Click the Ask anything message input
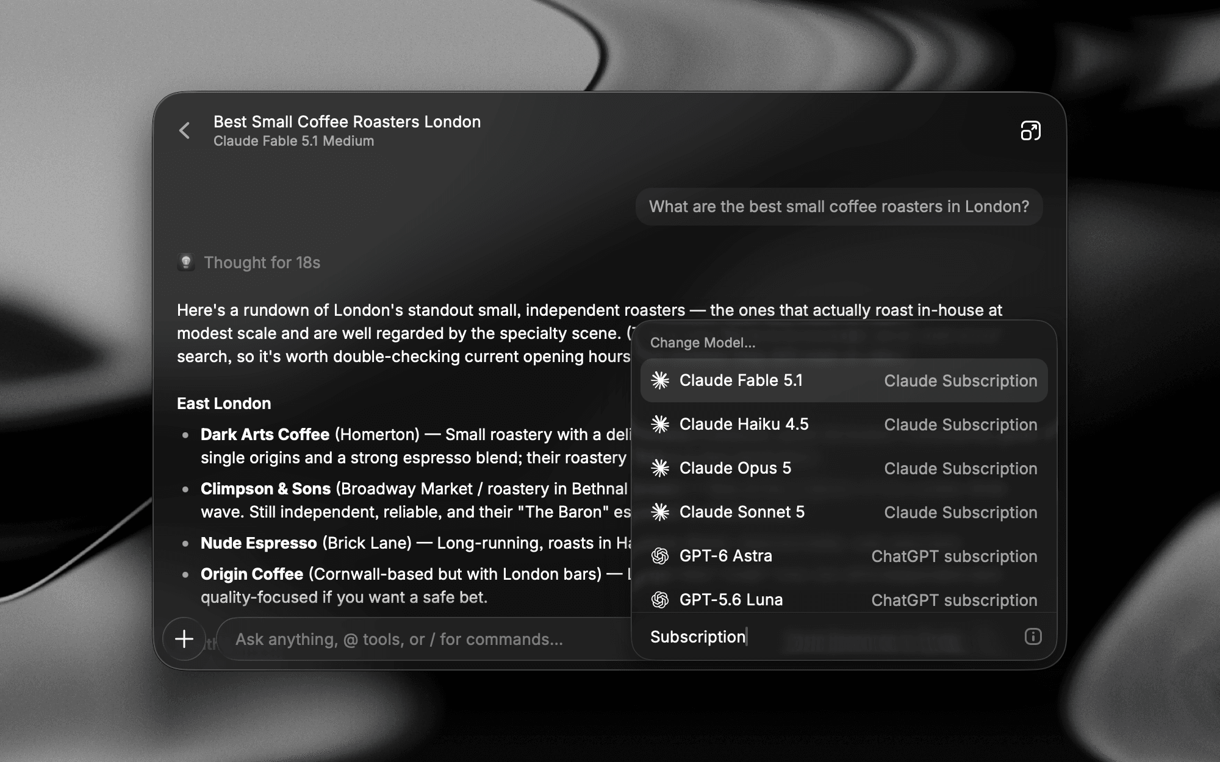This screenshot has width=1220, height=762. tap(424, 639)
